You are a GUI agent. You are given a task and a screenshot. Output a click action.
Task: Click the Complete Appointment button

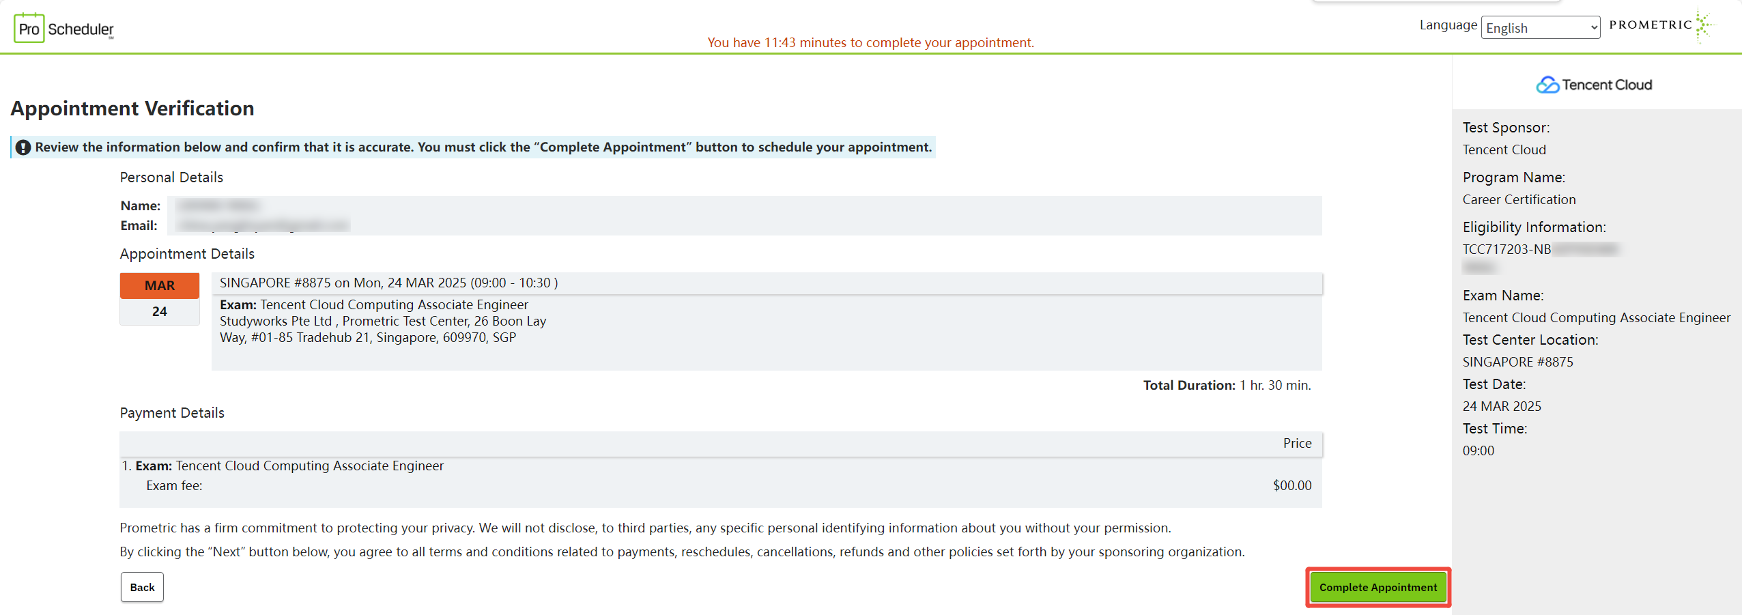pos(1377,587)
